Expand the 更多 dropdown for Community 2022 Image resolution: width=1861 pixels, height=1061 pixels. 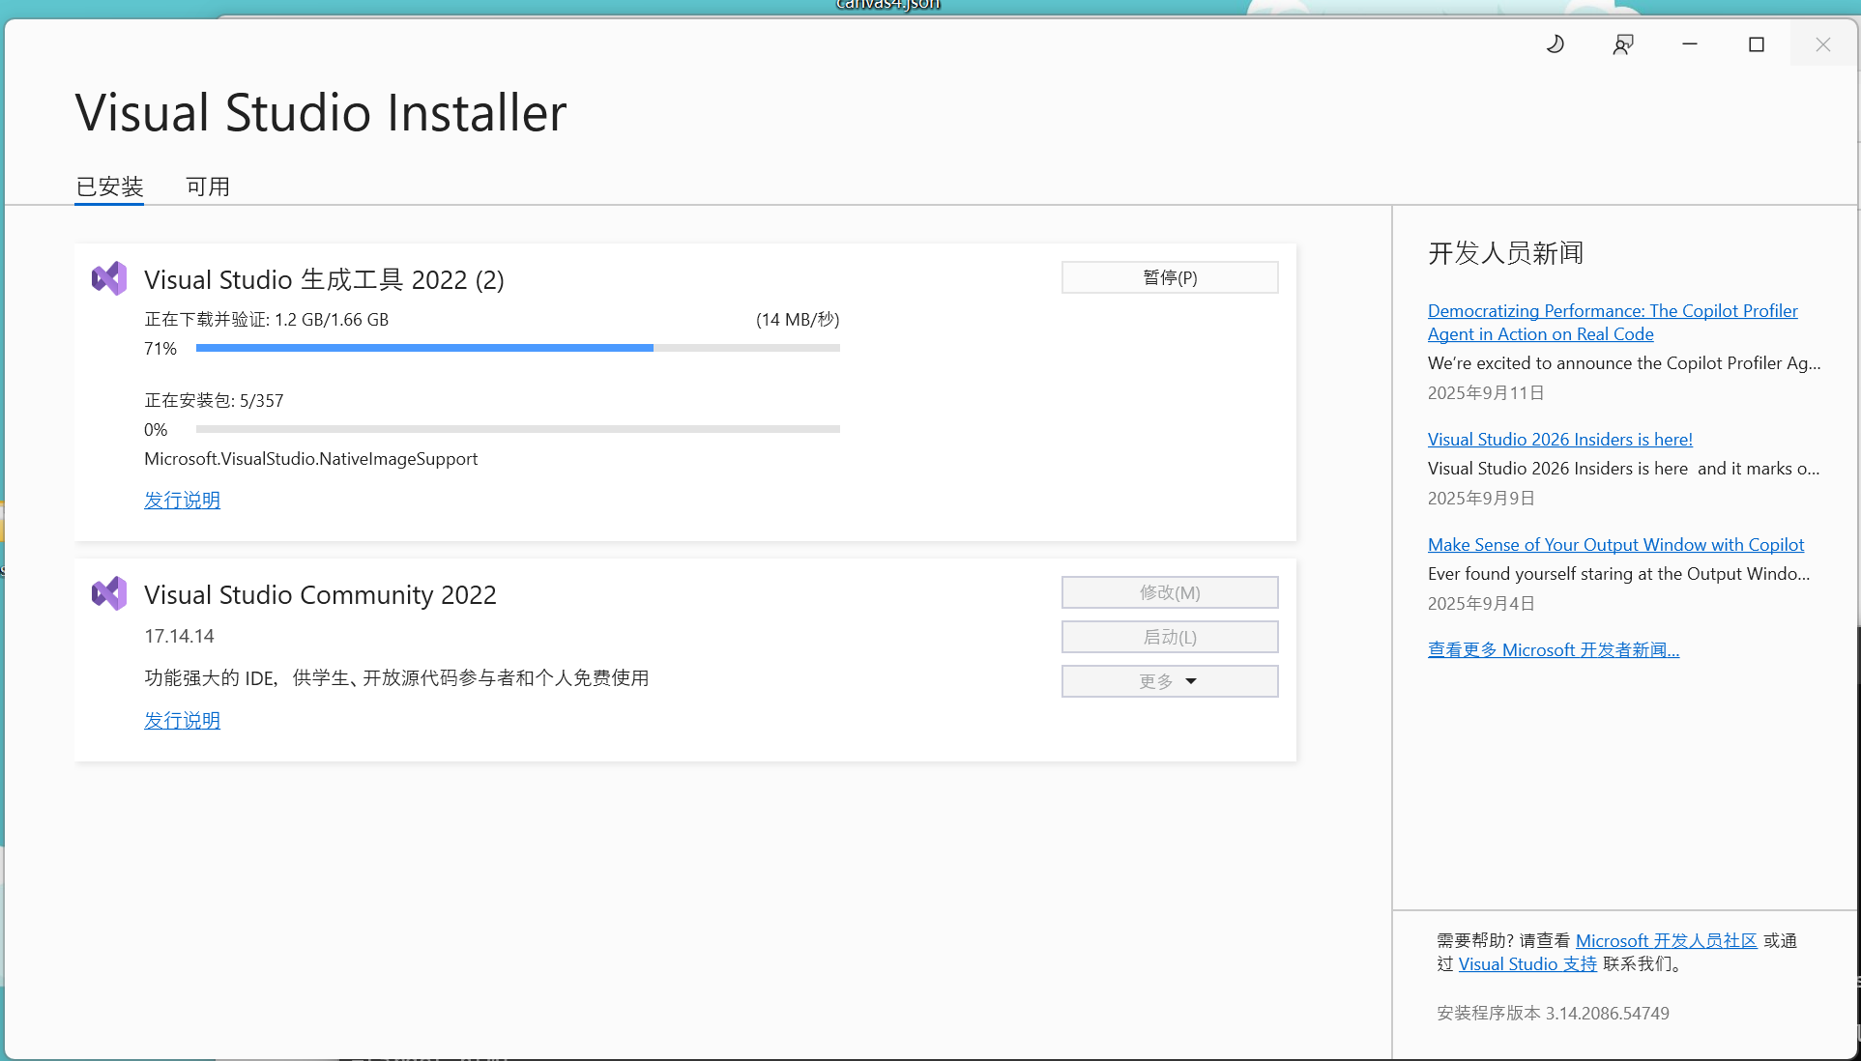point(1169,680)
